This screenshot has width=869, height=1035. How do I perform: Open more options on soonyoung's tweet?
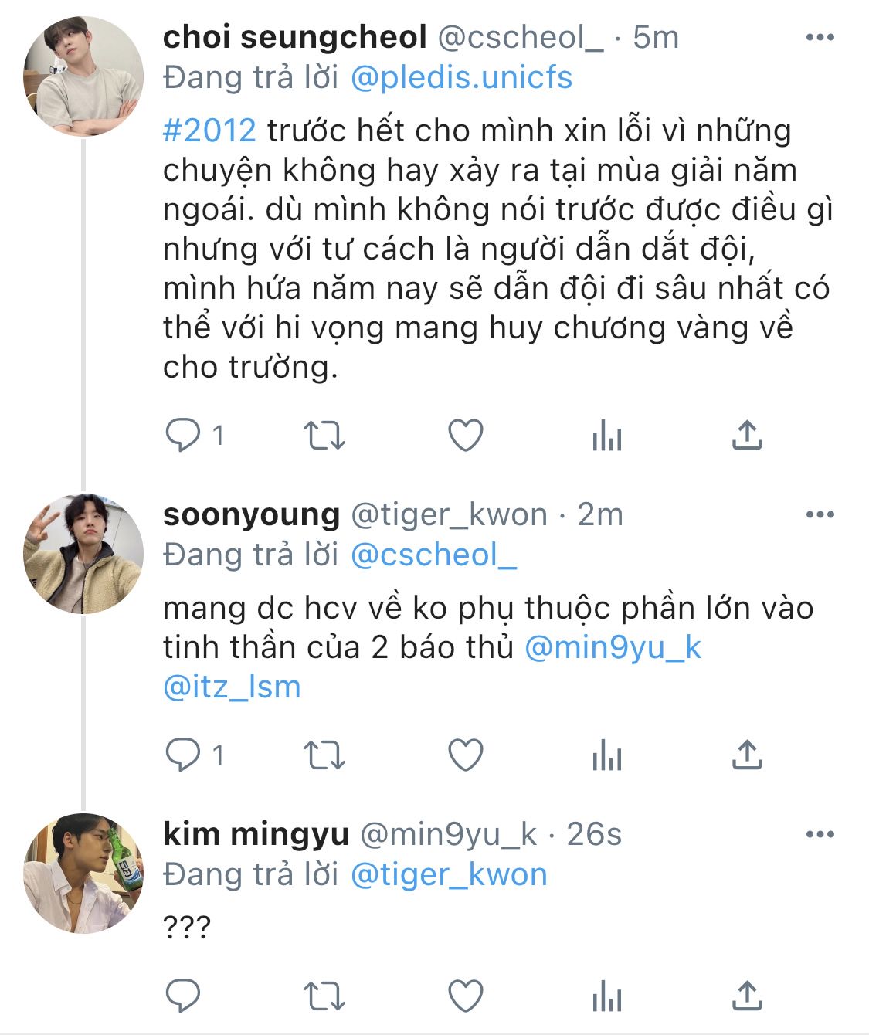[820, 514]
